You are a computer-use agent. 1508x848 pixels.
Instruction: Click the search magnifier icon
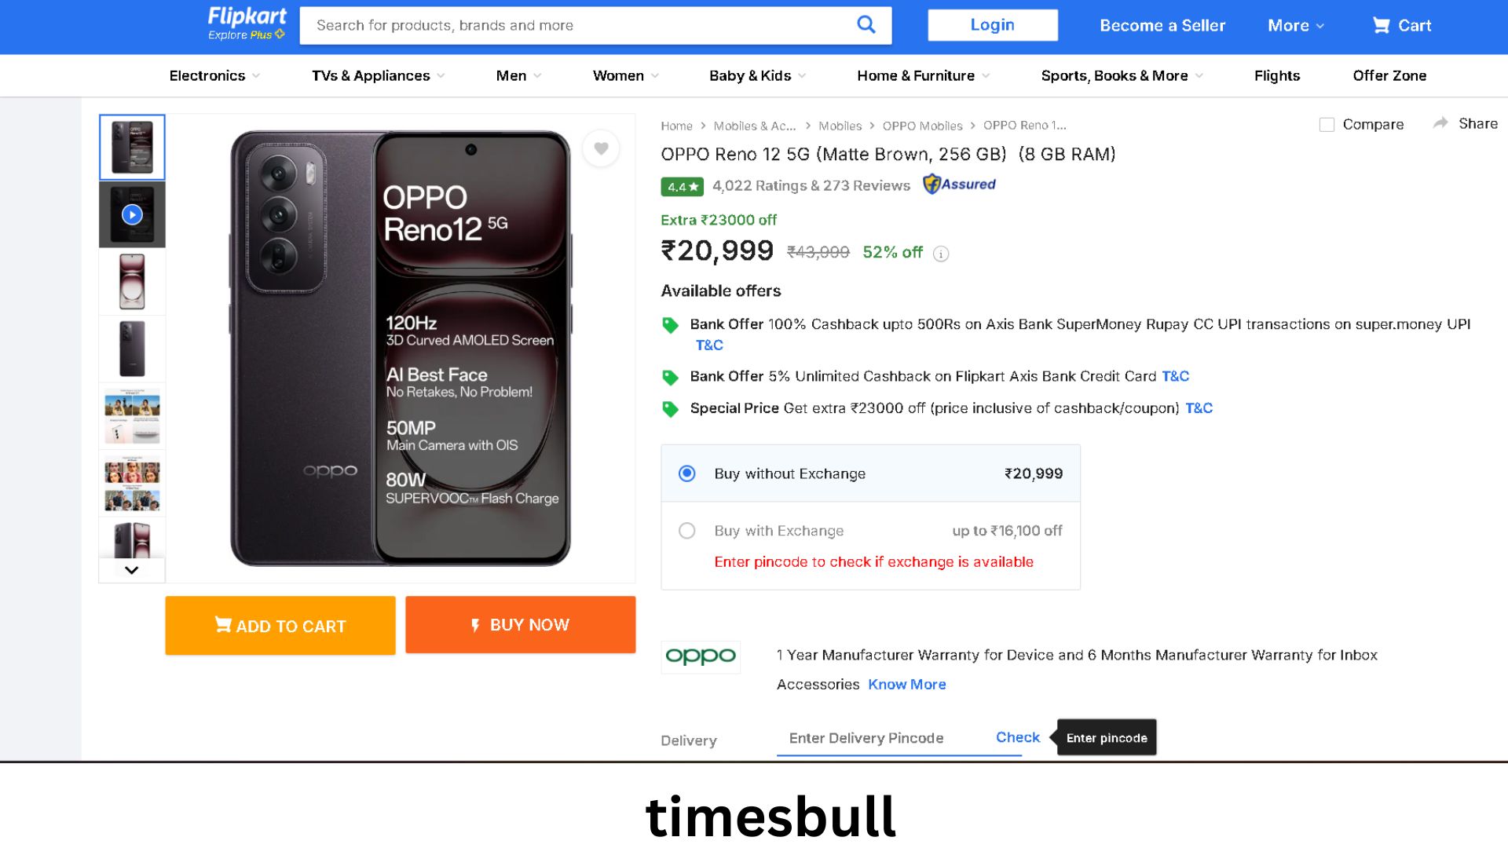point(866,25)
